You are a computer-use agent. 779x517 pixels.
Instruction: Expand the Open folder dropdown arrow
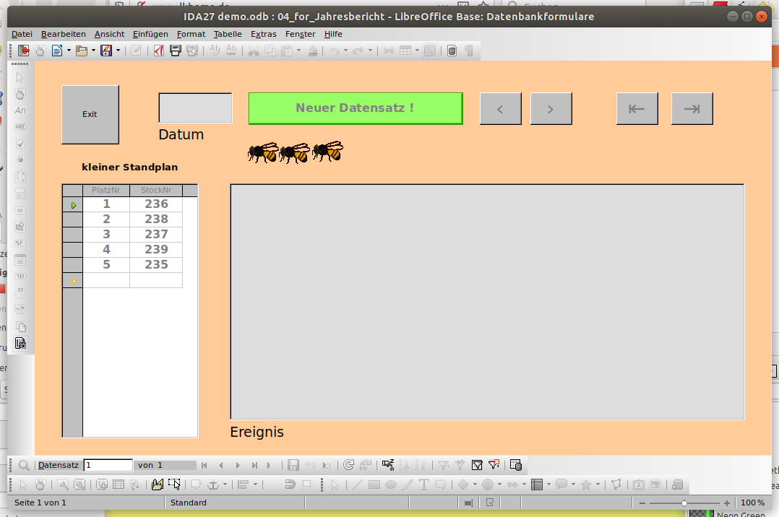point(93,51)
